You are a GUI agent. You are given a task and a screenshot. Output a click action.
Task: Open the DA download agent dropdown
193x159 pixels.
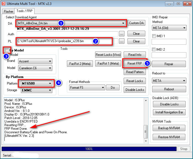click(x=71, y=23)
